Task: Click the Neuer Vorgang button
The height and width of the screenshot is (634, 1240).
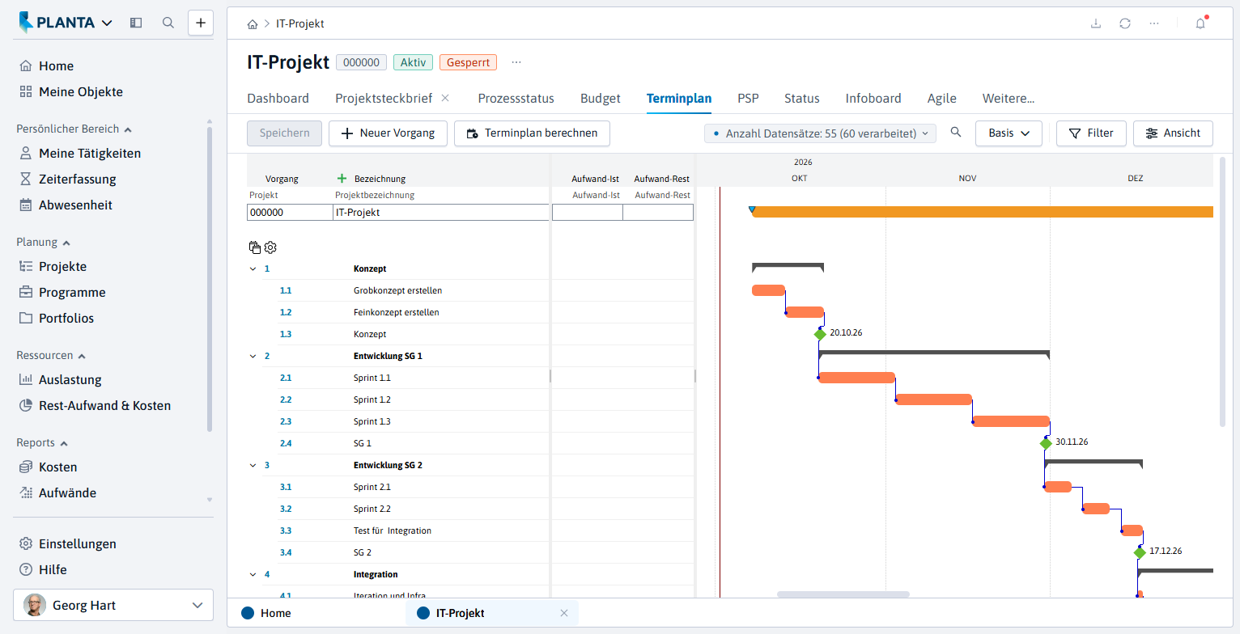Action: [x=388, y=133]
